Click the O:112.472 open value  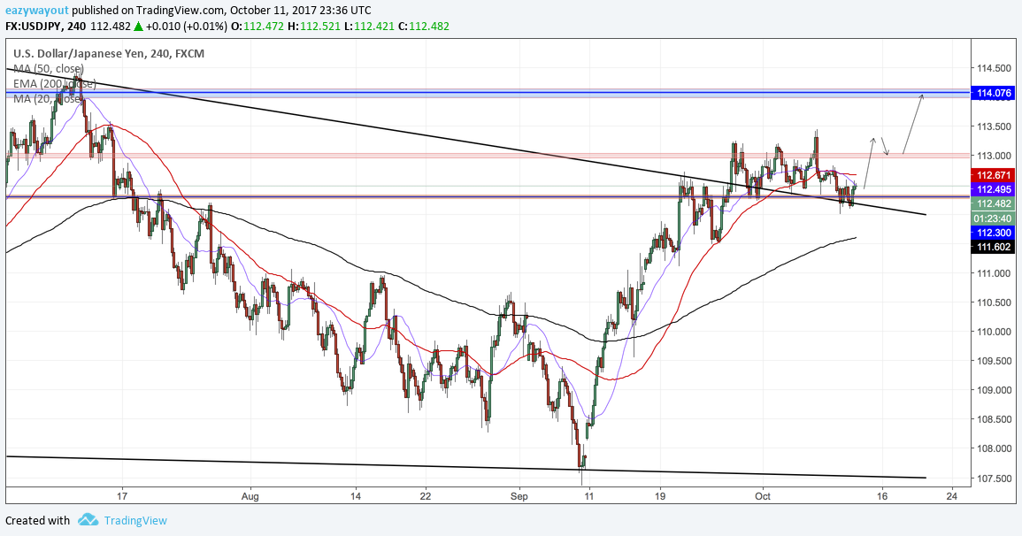[x=257, y=27]
